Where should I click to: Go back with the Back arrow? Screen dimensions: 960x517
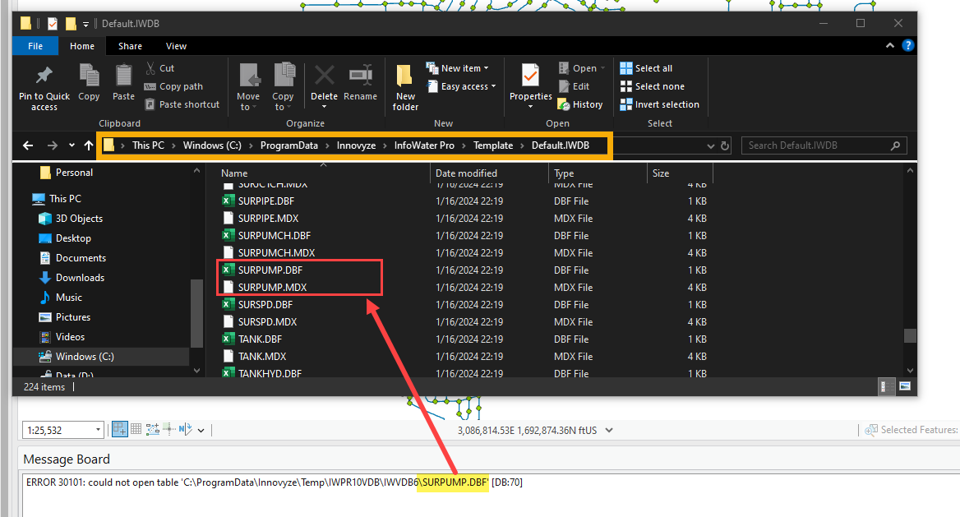[x=28, y=145]
